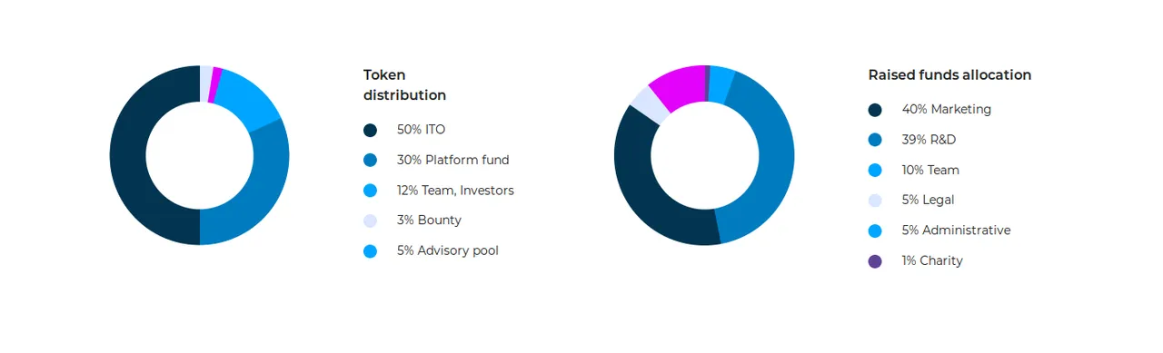Viewport: 1163px width, 353px height.
Task: Click the 12% Team, Investors legend dot
Action: [x=370, y=191]
